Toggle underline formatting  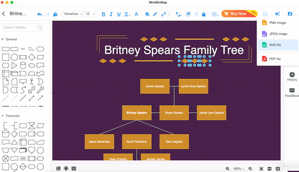pyautogui.click(x=118, y=14)
